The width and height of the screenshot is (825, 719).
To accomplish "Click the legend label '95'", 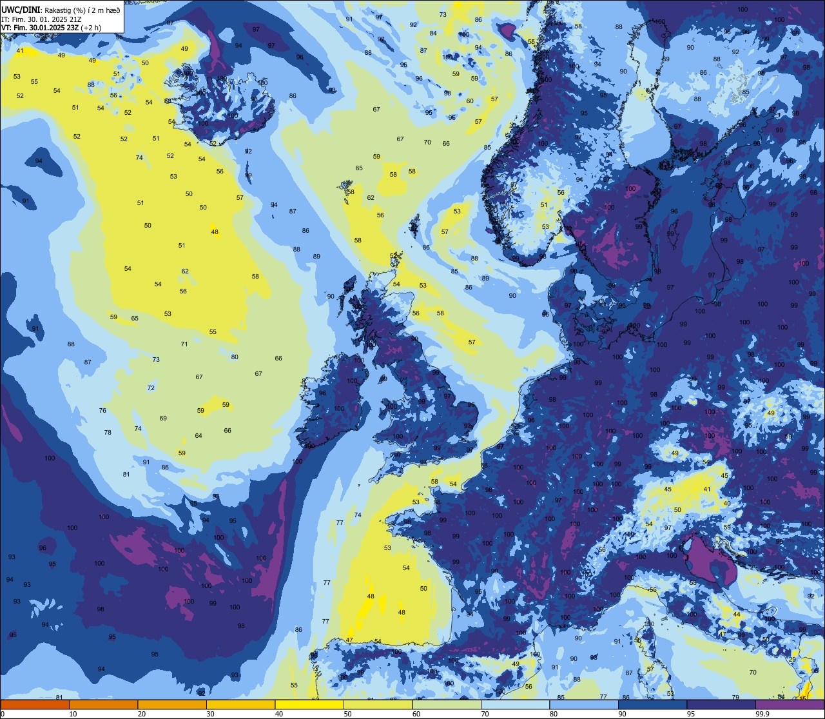I will pos(691,714).
